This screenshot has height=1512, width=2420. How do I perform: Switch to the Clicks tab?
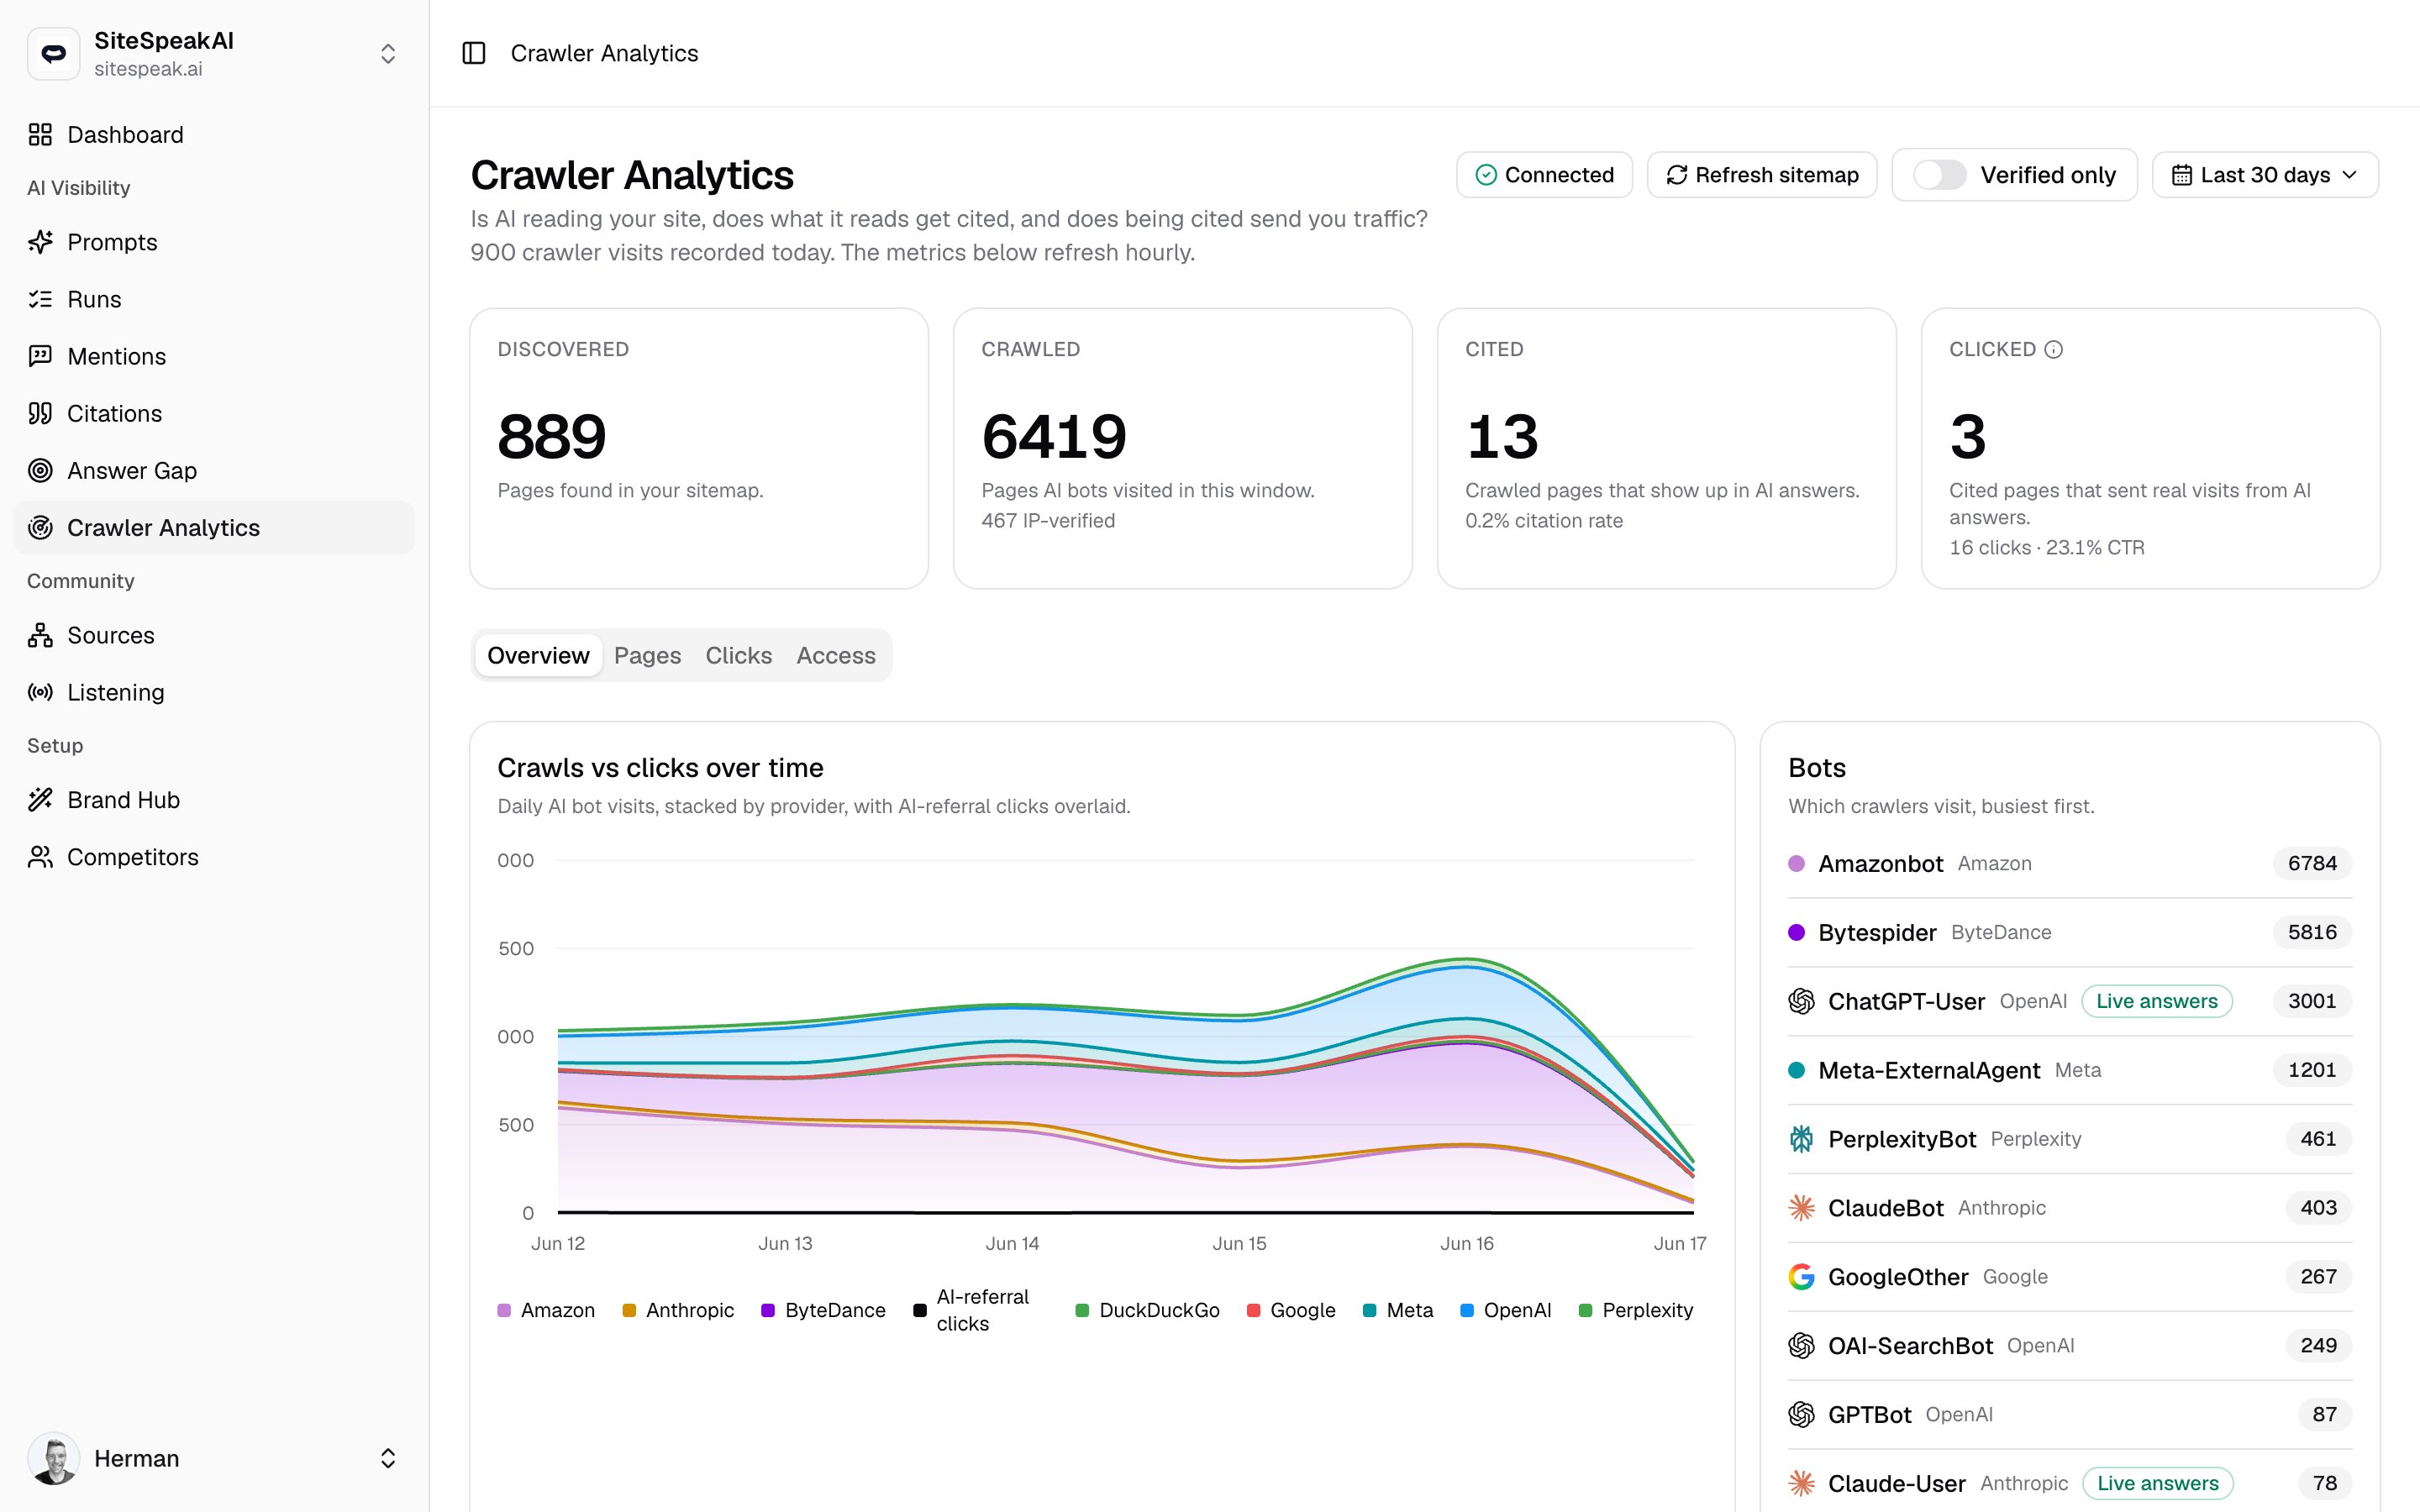point(738,655)
